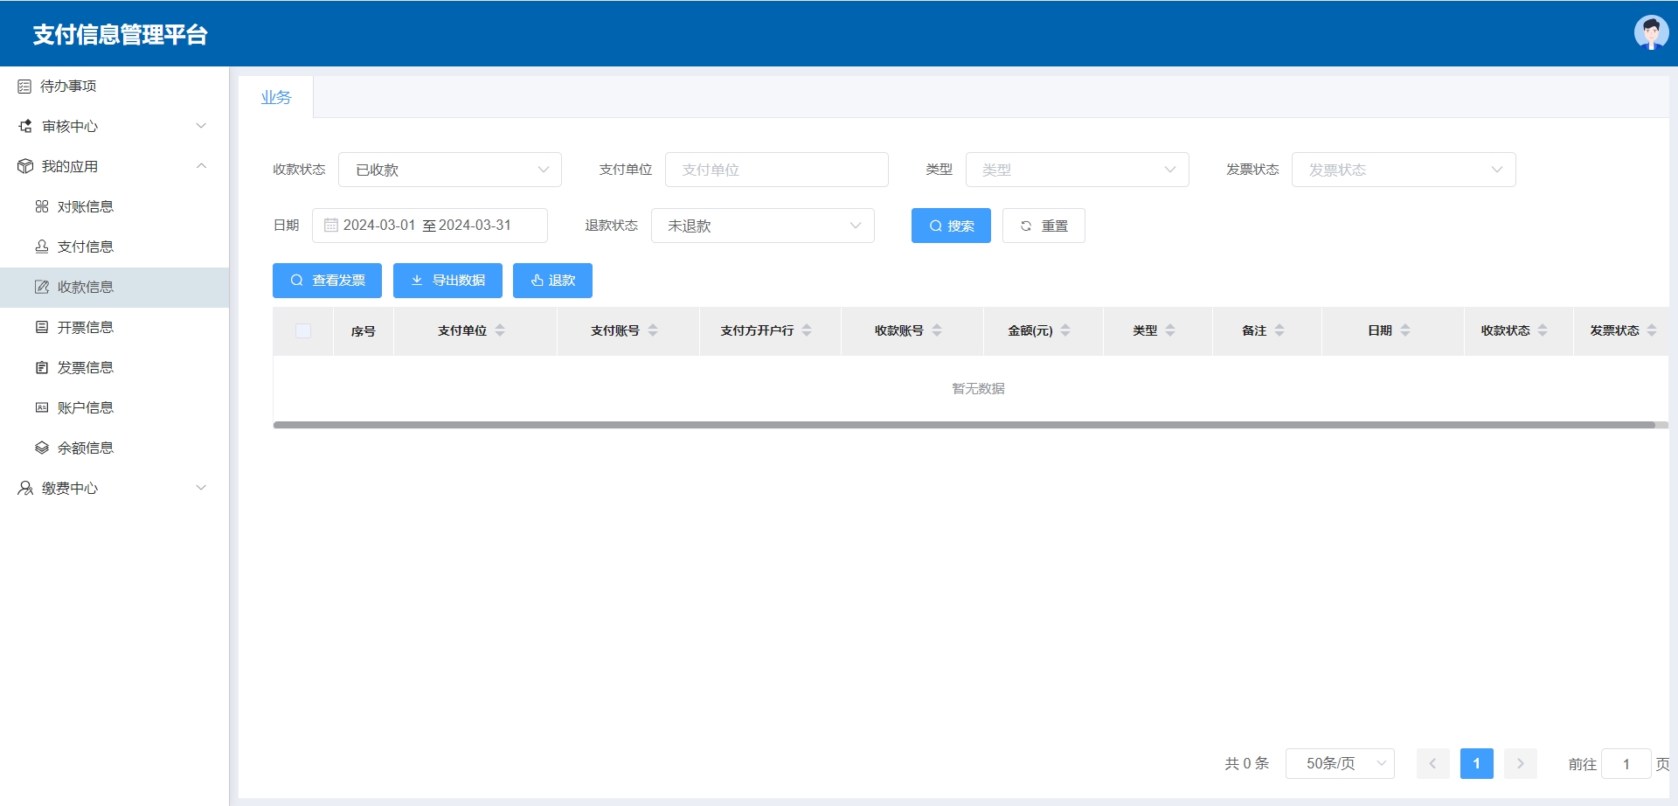Open the 50条/页 page size dropdown
The width and height of the screenshot is (1678, 806).
click(x=1339, y=763)
